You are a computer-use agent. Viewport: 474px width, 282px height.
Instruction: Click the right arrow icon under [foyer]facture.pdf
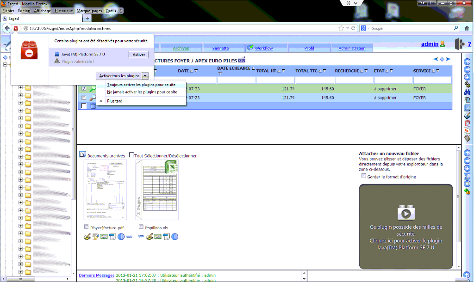129,237
